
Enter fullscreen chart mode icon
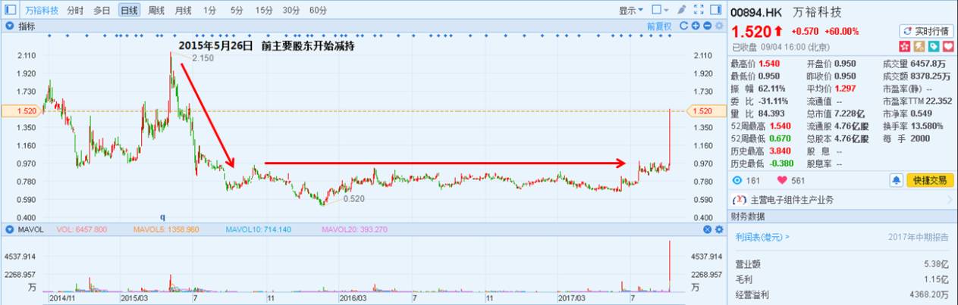pyautogui.click(x=699, y=10)
